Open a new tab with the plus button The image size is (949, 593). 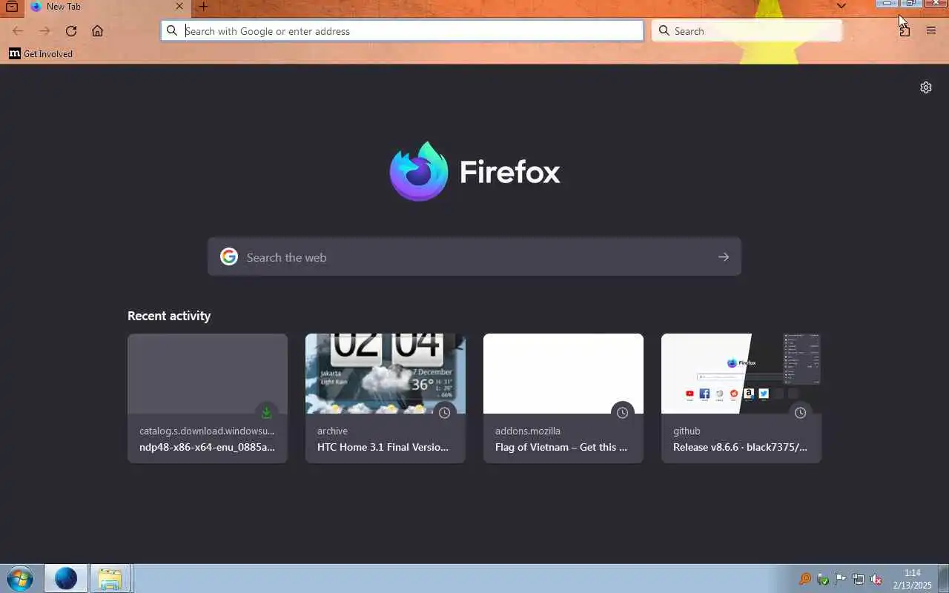203,7
